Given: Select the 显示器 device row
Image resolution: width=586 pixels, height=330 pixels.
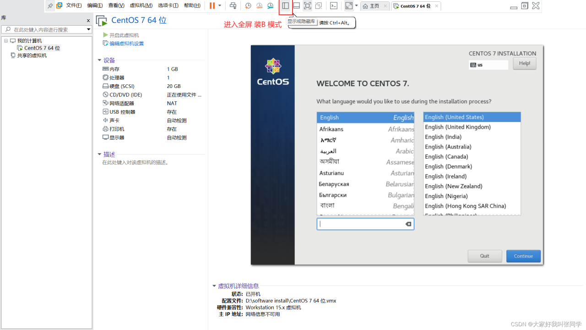Looking at the screenshot, I should [152, 137].
